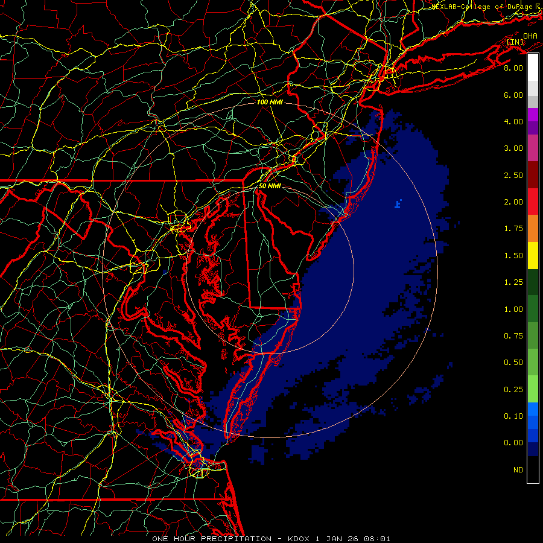Click the bright red swatch beside 2.00

tap(533, 202)
